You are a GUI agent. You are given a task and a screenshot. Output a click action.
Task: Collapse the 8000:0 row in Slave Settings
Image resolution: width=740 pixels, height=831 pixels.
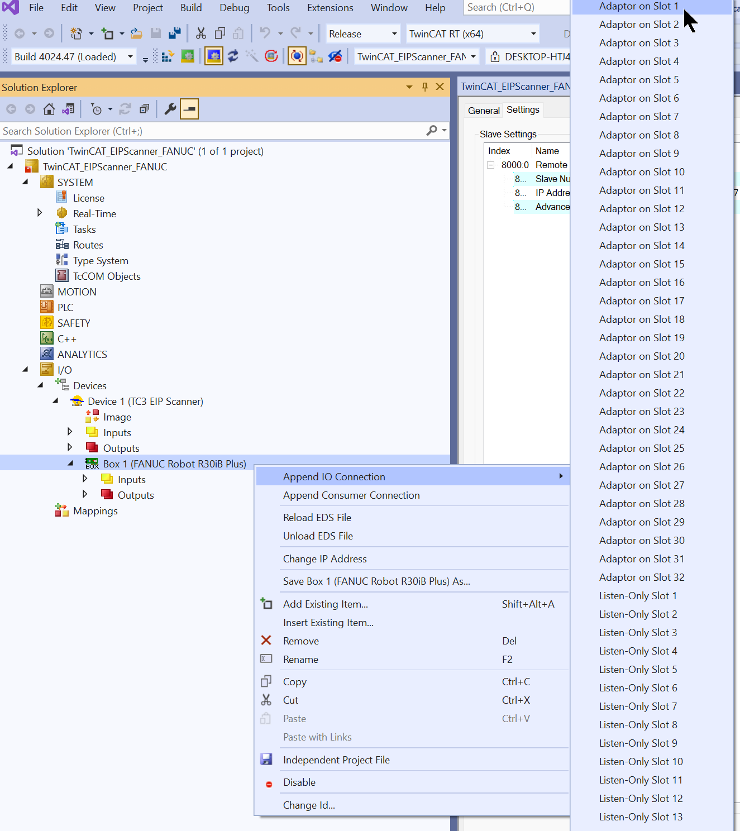click(x=490, y=165)
